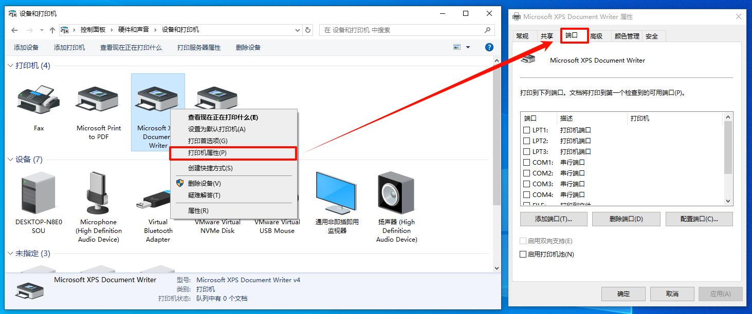Image resolution: width=752 pixels, height=314 pixels.
Task: Select the Microsoft Print to PDF printer
Action: (x=98, y=101)
